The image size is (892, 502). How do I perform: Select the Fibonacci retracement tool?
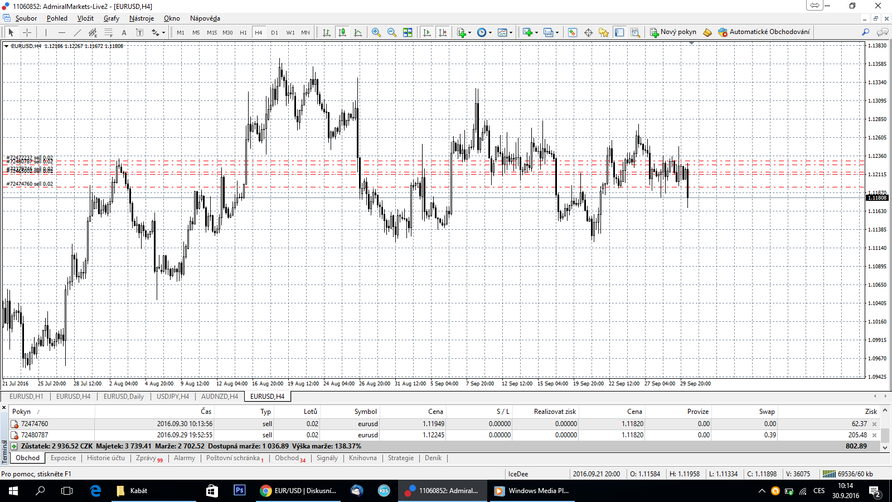[109, 32]
